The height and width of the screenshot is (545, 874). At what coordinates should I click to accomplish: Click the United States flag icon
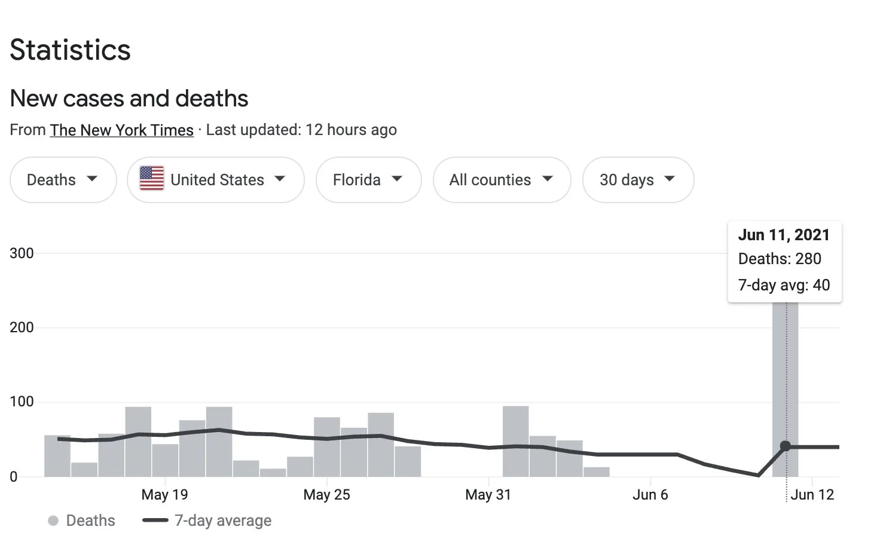click(152, 179)
